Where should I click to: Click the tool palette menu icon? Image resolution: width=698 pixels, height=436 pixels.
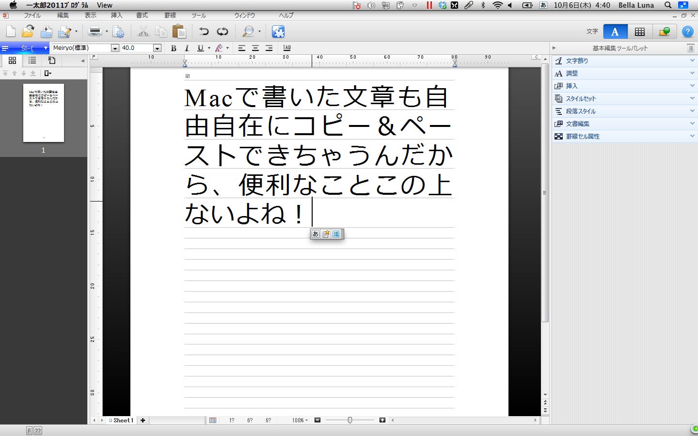(x=690, y=48)
